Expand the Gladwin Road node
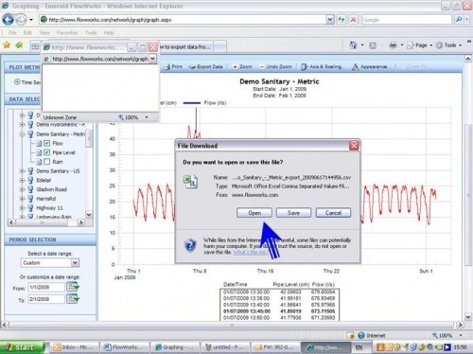Viewport: 473px width, 354px height. point(22,189)
